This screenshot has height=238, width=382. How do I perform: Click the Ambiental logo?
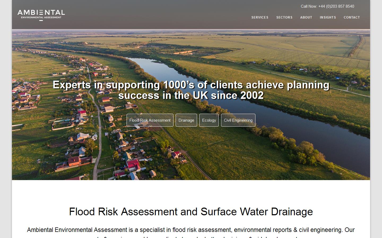point(41,14)
